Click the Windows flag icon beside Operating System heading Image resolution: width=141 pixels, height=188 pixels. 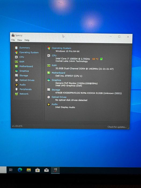49,48
